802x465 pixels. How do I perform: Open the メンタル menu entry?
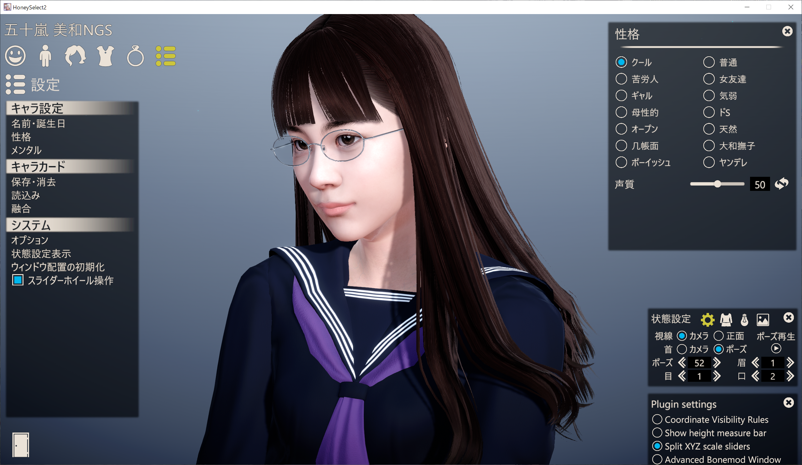26,150
